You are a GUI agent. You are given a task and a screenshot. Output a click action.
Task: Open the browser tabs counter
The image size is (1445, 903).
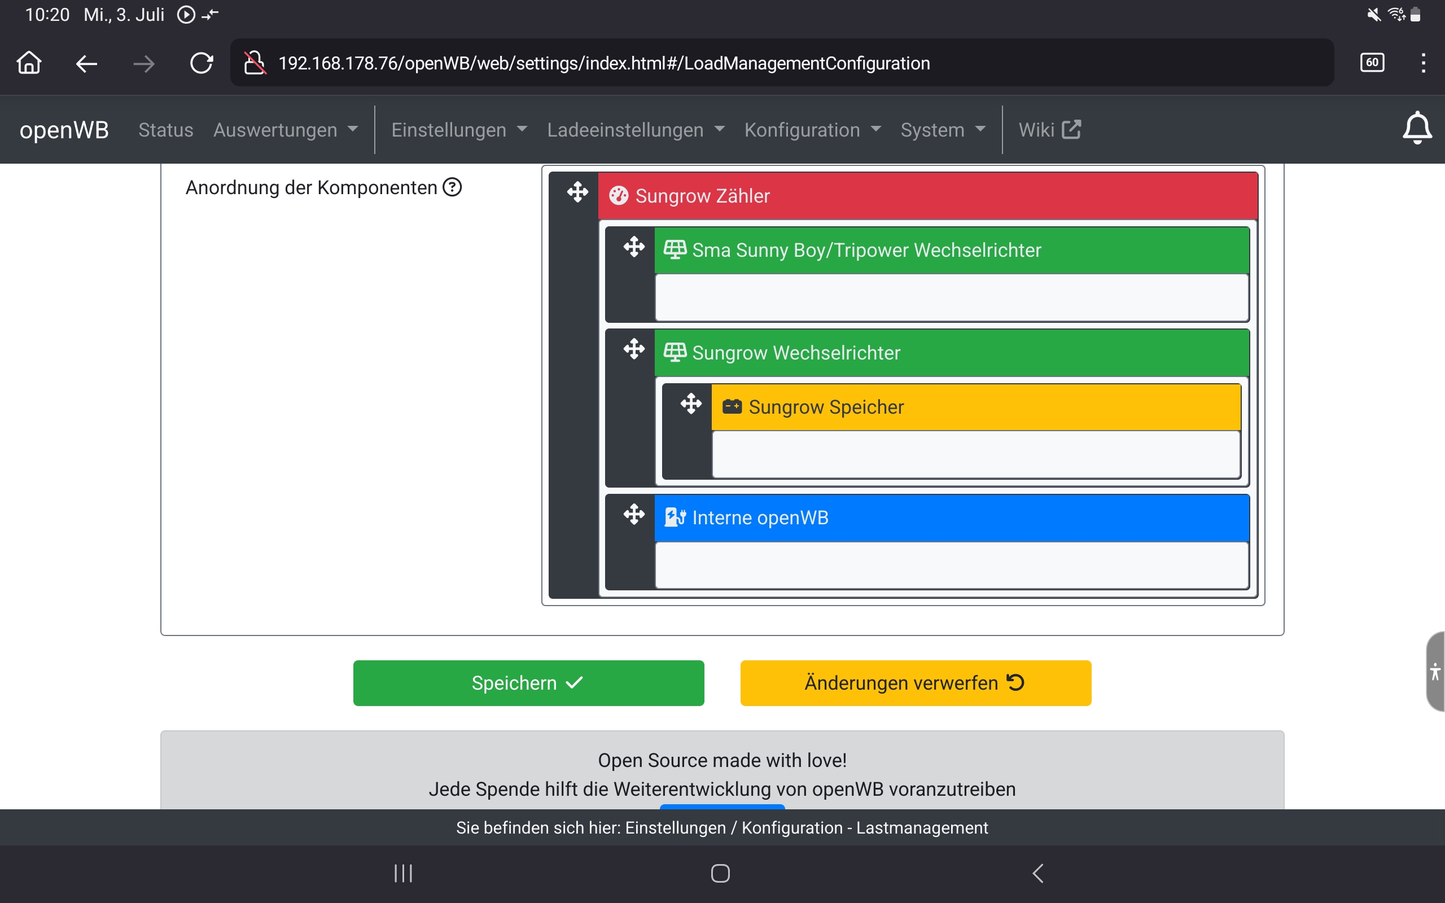(1372, 63)
